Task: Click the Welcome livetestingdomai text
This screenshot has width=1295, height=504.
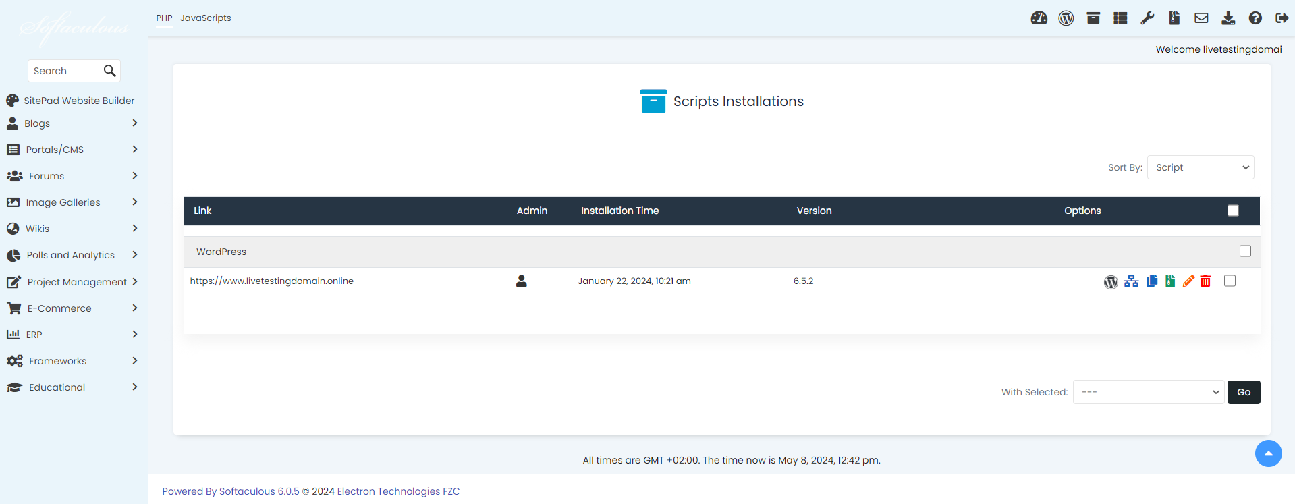Action: click(1219, 49)
